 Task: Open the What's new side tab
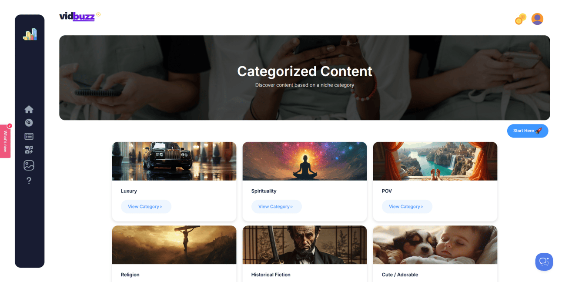point(5,141)
